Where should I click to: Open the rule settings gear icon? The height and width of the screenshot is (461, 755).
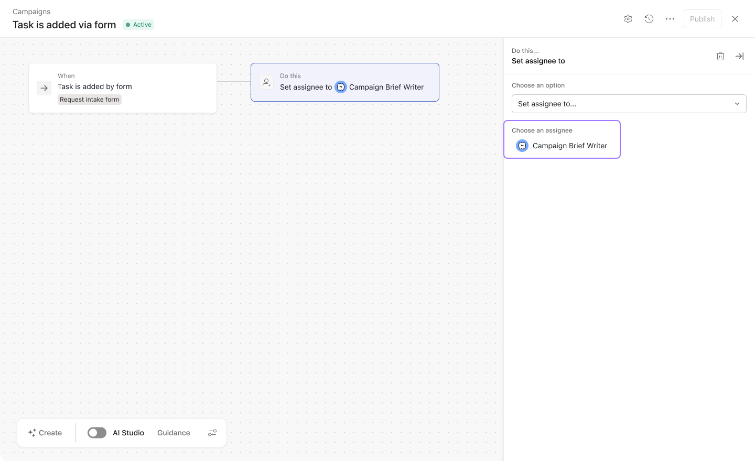coord(628,19)
